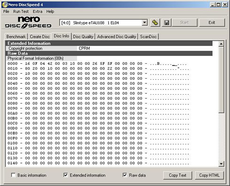Screen dimensions: 230x186
Task: Click the scrollbar down arrow
Action: (x=221, y=164)
